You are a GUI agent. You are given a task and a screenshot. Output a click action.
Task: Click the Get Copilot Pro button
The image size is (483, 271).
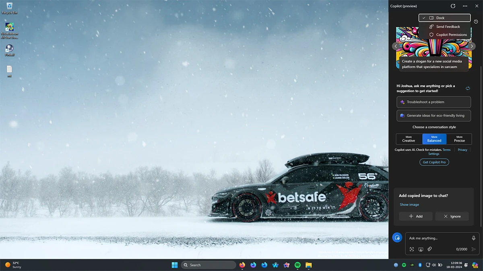[434, 162]
